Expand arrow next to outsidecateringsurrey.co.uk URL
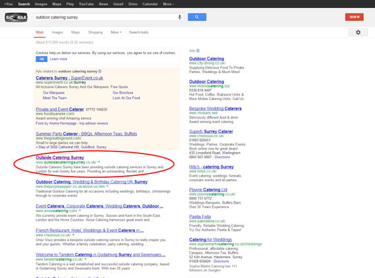 pyautogui.click(x=99, y=162)
